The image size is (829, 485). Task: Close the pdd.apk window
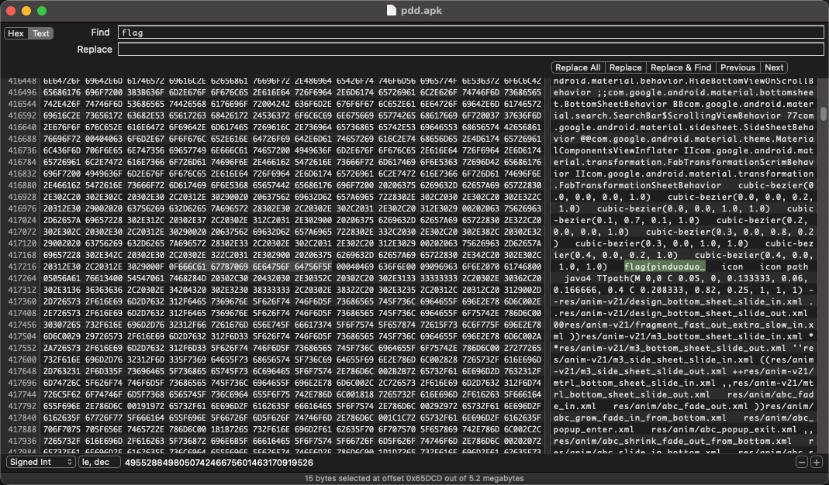11,11
